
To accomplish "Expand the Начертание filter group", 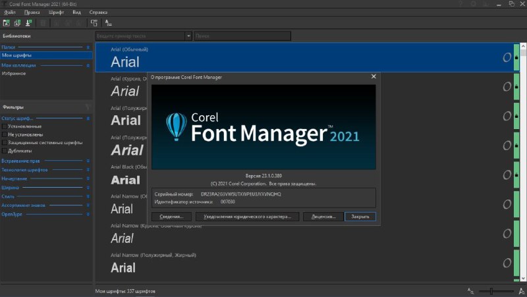I will 88,178.
